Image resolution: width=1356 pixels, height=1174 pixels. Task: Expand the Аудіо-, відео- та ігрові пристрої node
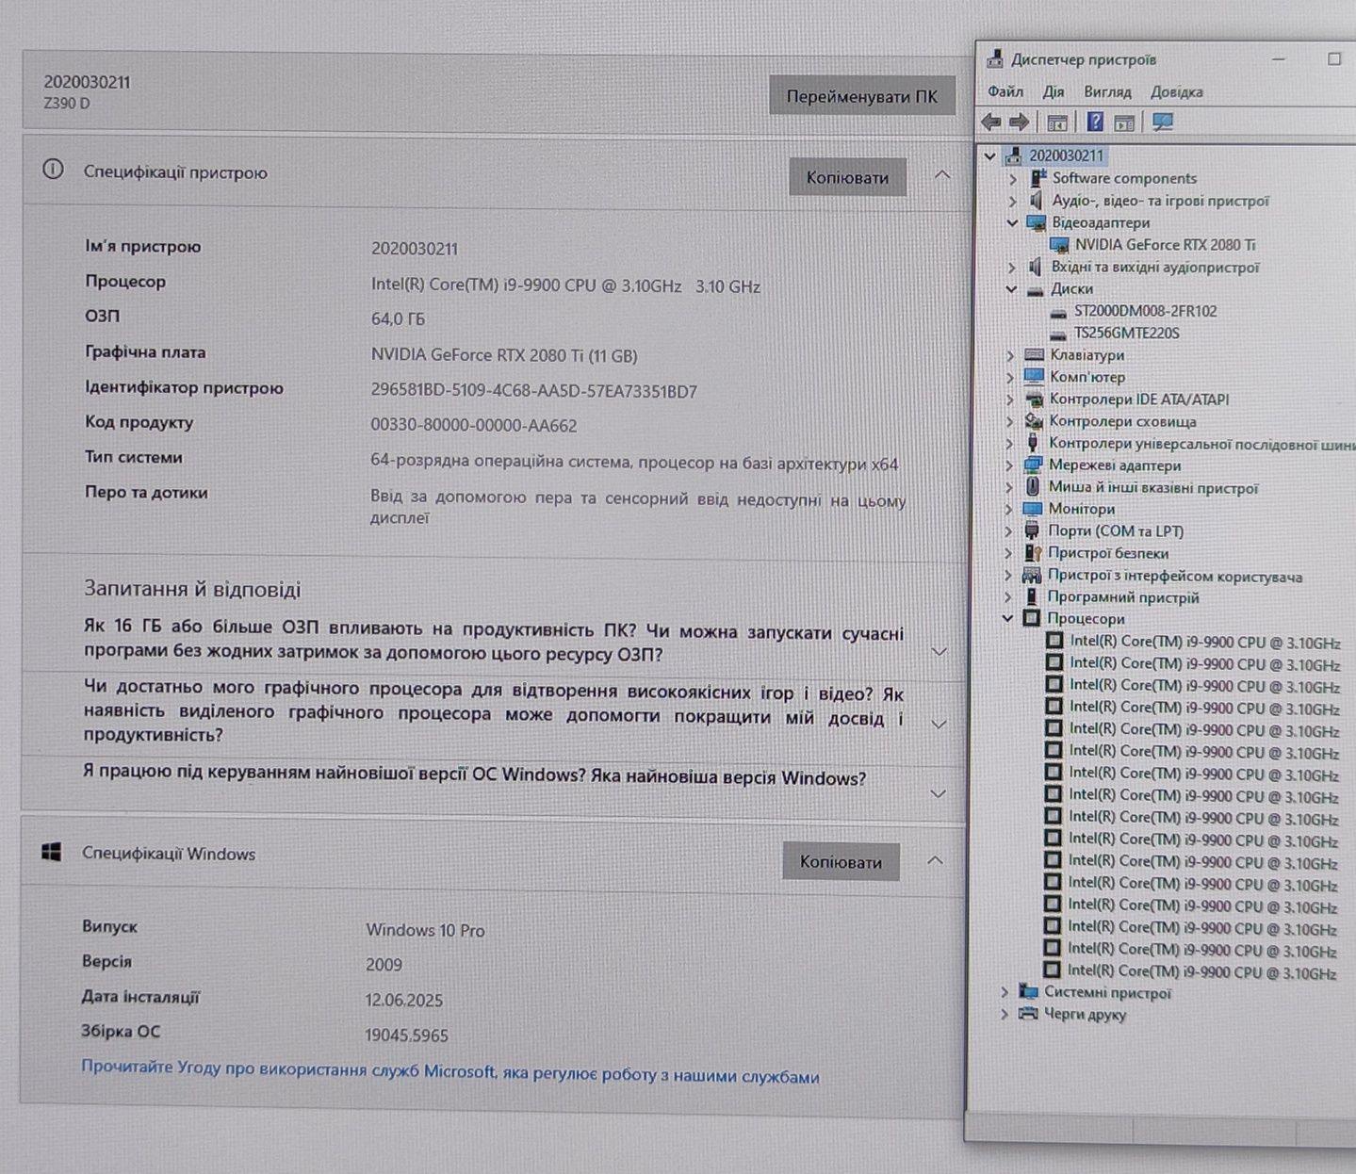1012,201
